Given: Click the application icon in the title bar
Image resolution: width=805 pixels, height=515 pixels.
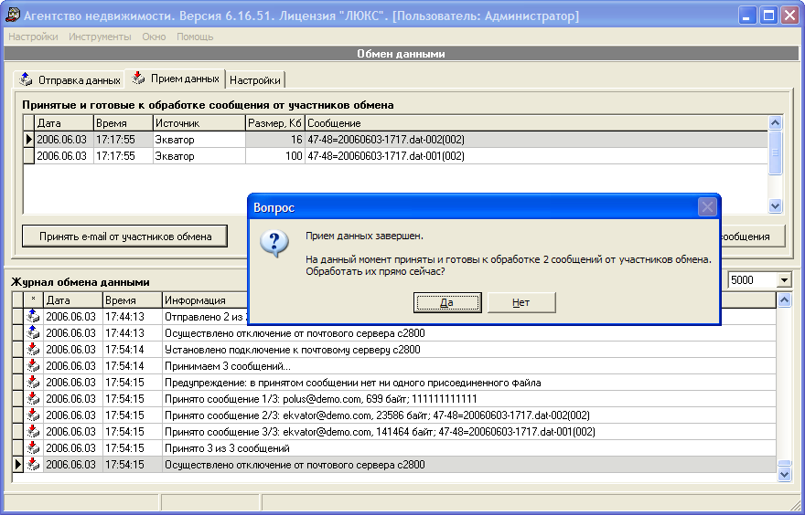Looking at the screenshot, I should [x=12, y=16].
